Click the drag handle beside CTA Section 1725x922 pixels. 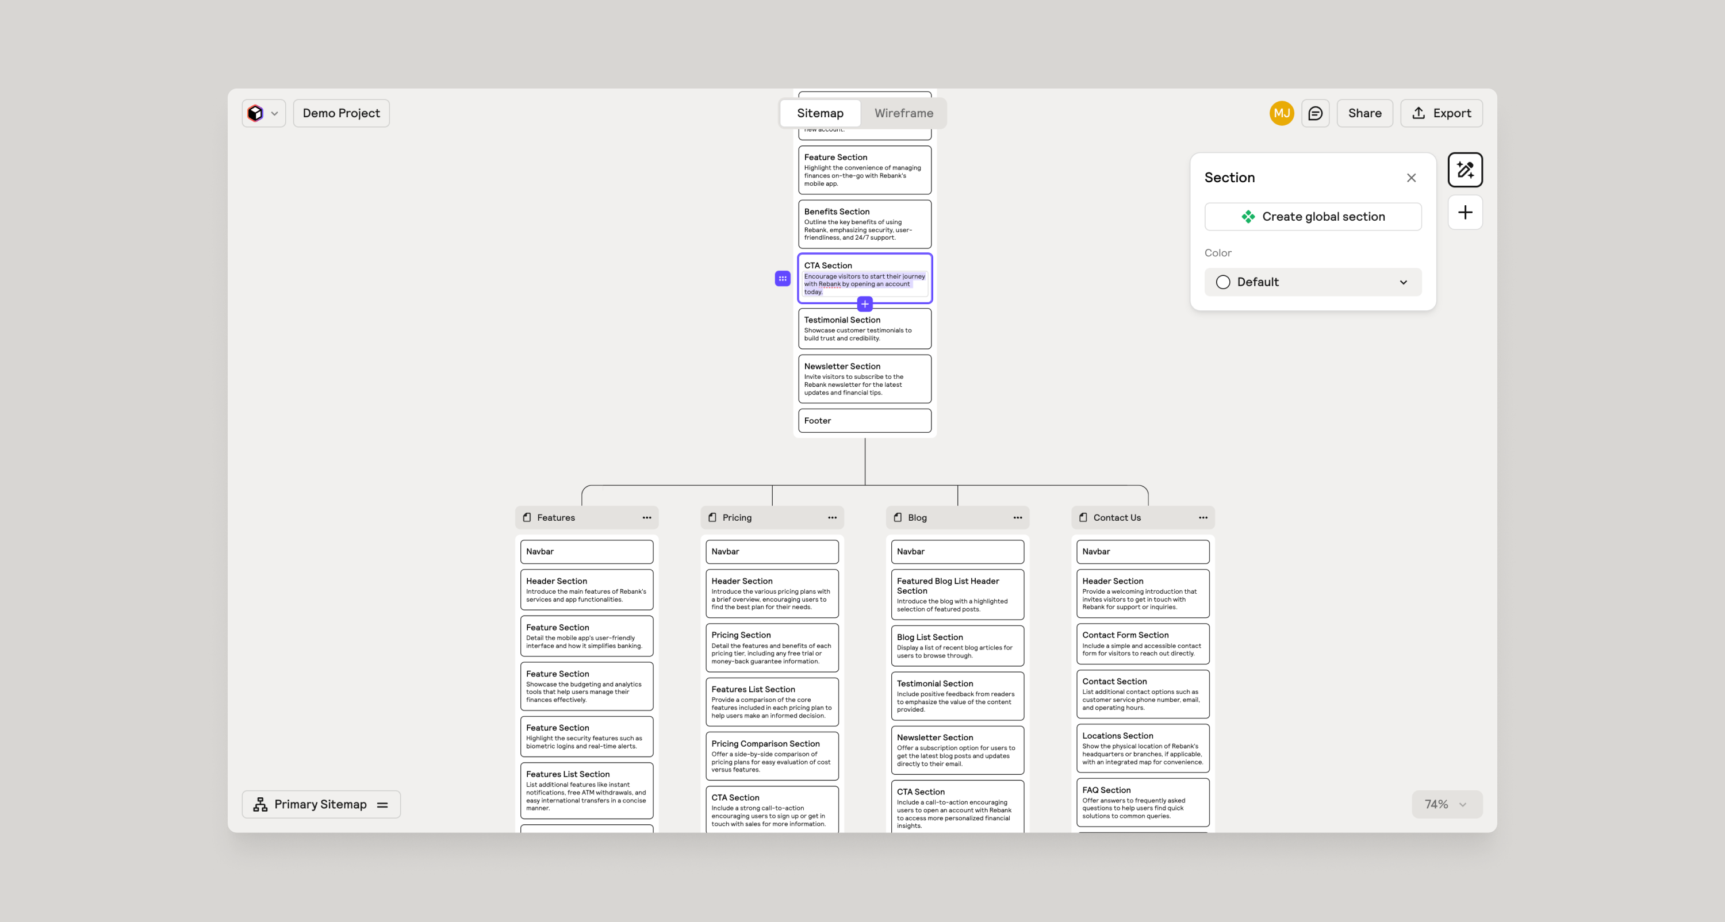(x=782, y=278)
